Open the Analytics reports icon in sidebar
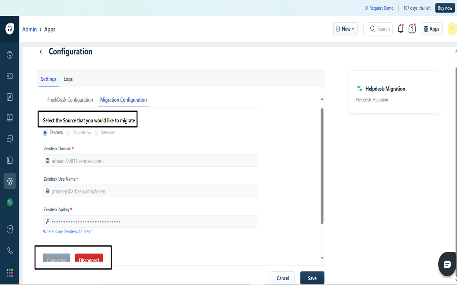The image size is (457, 285). click(x=10, y=160)
